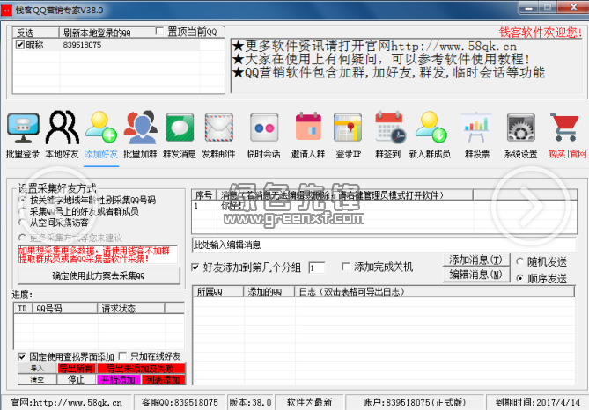Click the magenta 开始添加 button
This screenshot has height=410, width=589.
118,379
